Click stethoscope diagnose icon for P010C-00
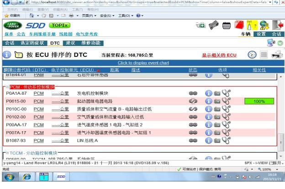This screenshot has height=189, width=285. coord(226,109)
